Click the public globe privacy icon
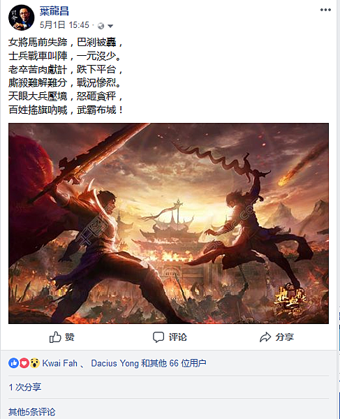 (101, 26)
